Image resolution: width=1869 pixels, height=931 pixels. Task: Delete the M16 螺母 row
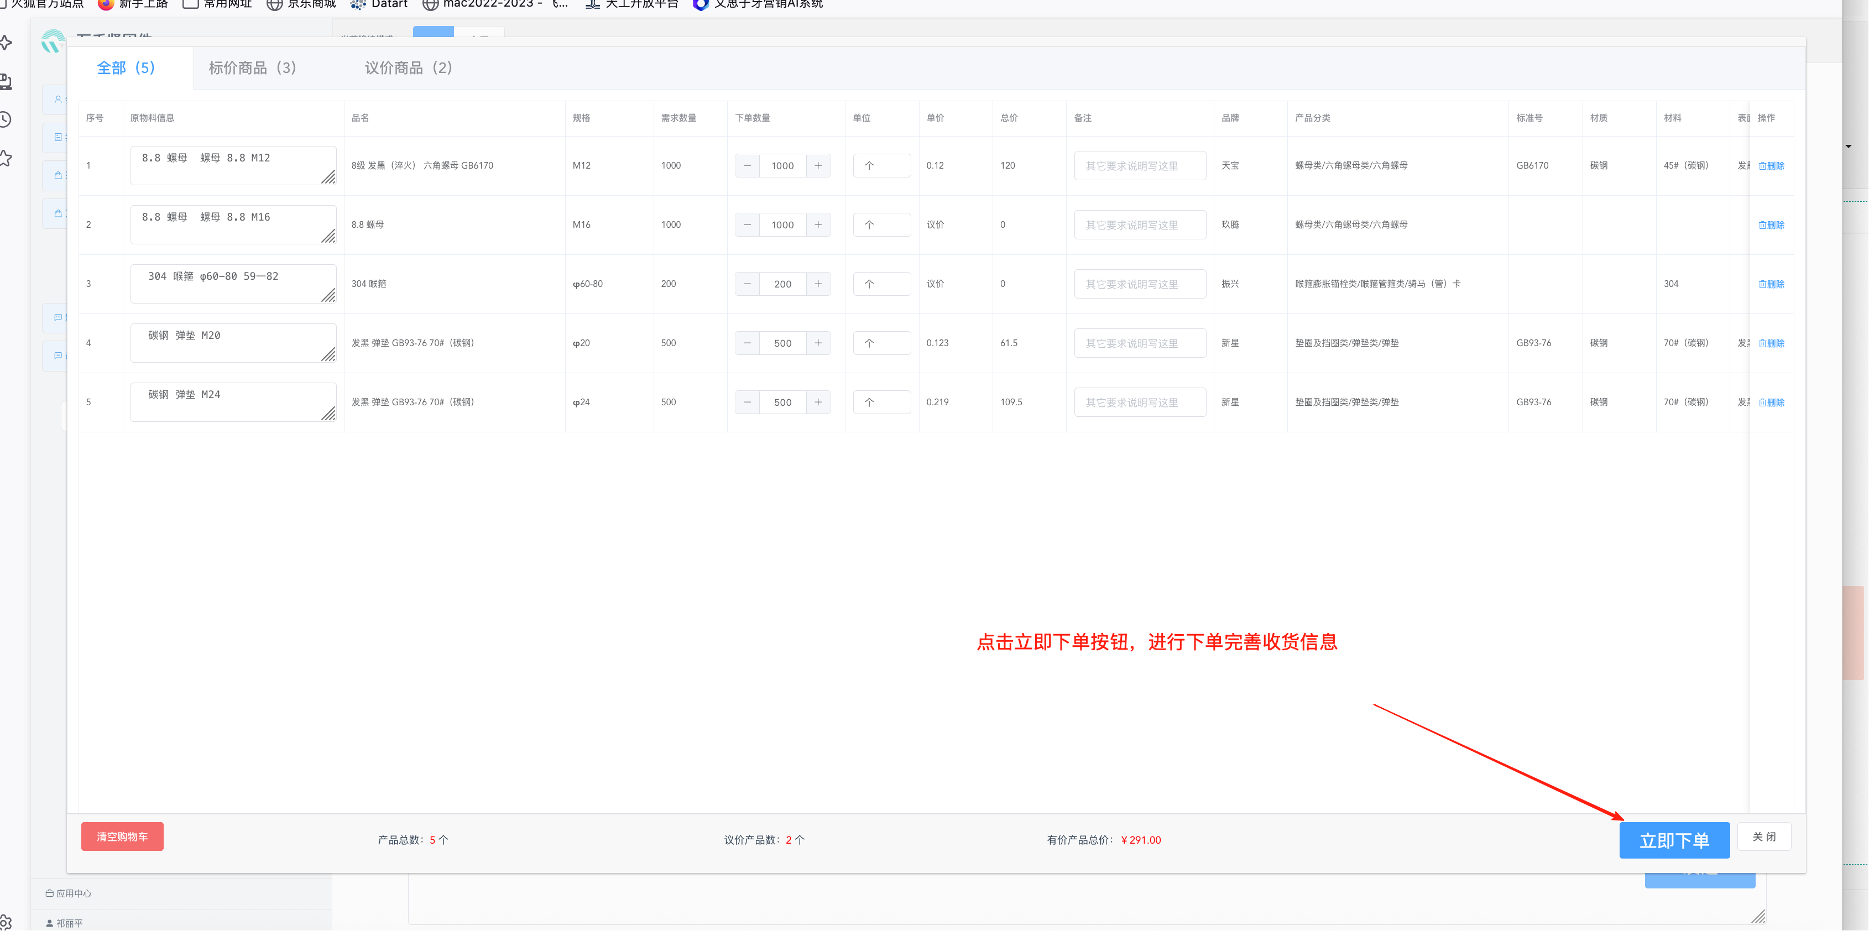(x=1771, y=225)
